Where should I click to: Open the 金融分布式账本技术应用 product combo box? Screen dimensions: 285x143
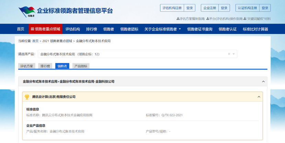coord(137,54)
